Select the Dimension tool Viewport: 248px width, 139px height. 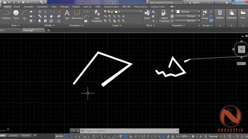pyautogui.click(x=77, y=15)
